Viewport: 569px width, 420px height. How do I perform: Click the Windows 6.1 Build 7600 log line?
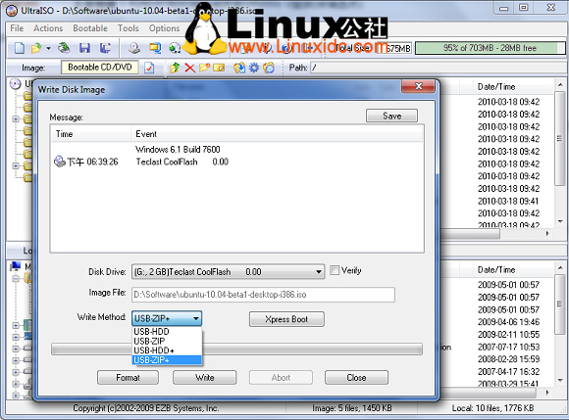178,149
